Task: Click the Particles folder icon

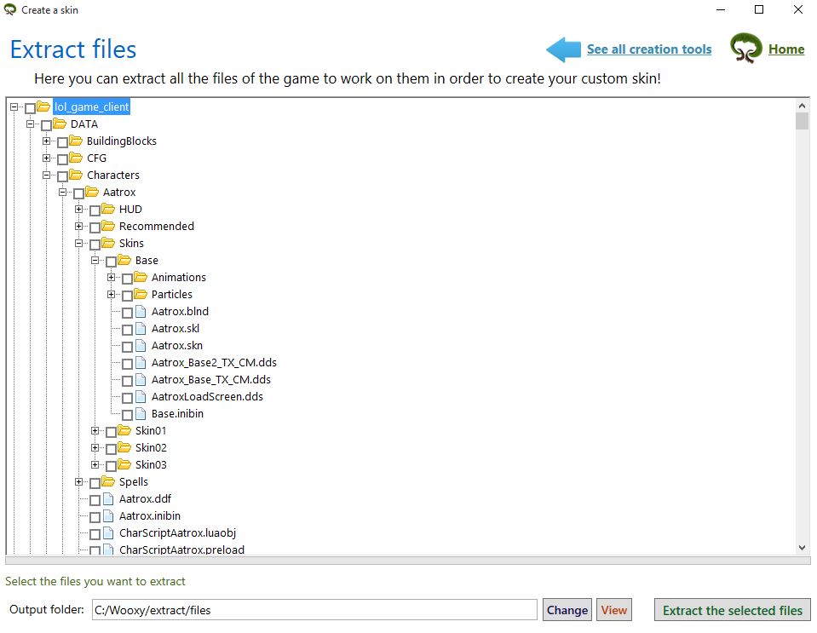Action: click(x=141, y=294)
